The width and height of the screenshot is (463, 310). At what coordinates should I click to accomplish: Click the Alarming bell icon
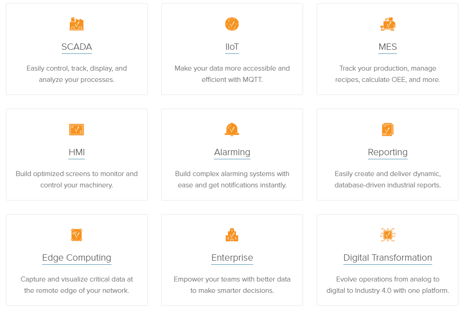232,129
